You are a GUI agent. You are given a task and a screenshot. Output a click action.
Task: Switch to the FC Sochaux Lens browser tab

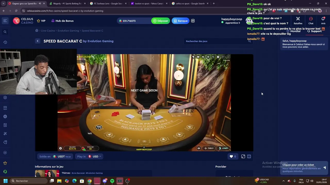point(108,4)
